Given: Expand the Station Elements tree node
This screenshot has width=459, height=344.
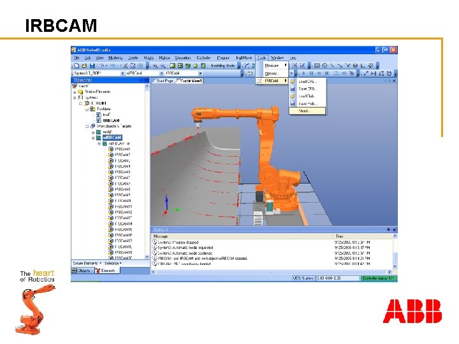Looking at the screenshot, I should click(x=75, y=92).
